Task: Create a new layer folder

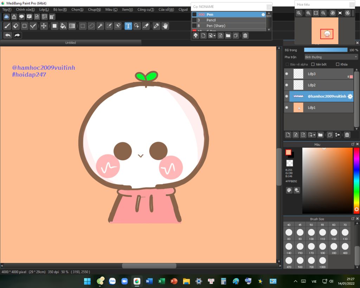Action: pyautogui.click(x=320, y=135)
